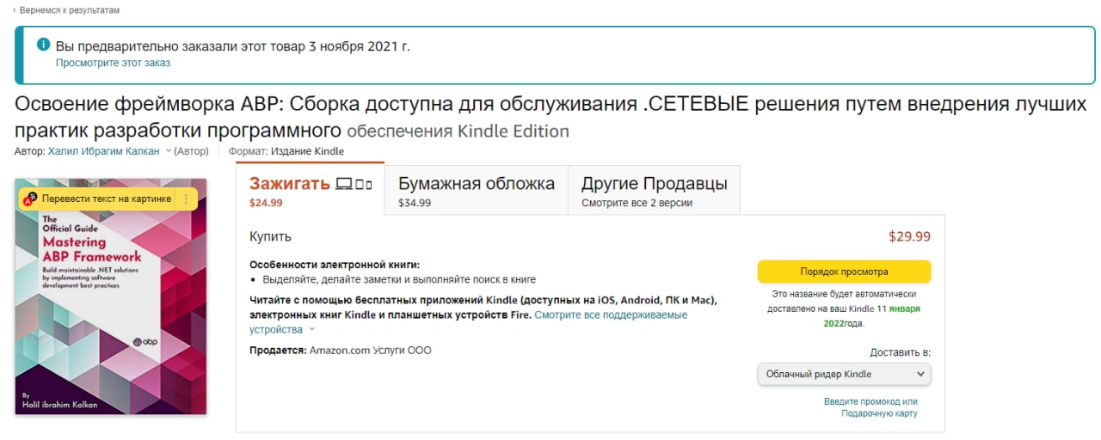
Task: Expand the author dropdown chevron
Action: coord(169,151)
